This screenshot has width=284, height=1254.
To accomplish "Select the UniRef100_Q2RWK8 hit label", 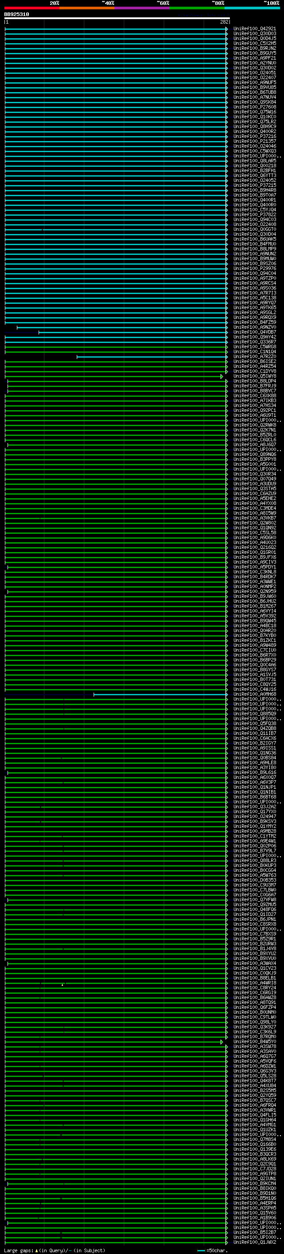I will (x=255, y=425).
